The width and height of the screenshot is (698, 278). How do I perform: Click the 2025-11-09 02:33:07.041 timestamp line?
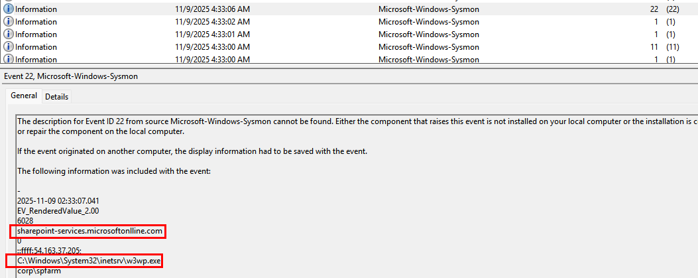pyautogui.click(x=58, y=200)
